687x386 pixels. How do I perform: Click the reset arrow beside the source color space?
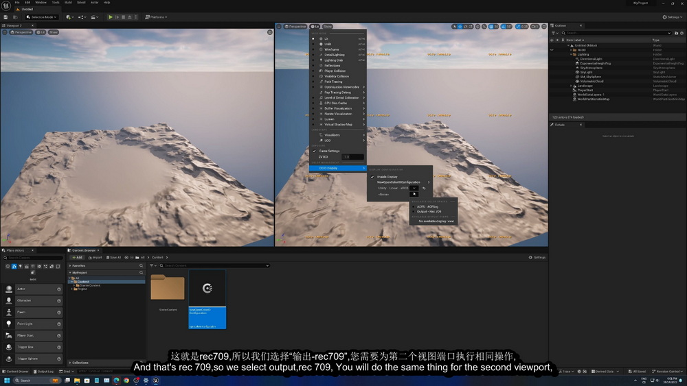[x=424, y=188]
